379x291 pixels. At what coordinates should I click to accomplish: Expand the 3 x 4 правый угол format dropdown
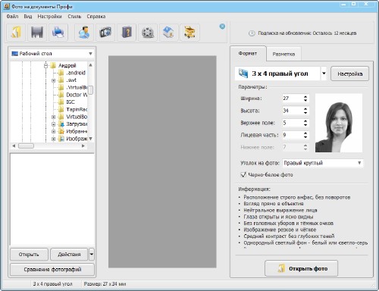pyautogui.click(x=324, y=74)
